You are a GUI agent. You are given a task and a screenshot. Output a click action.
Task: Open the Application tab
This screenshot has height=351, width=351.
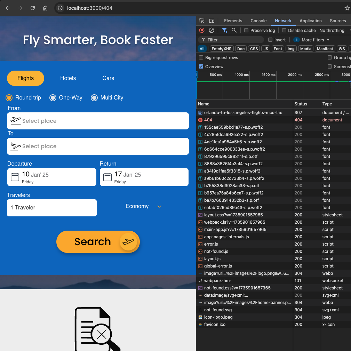point(311,21)
